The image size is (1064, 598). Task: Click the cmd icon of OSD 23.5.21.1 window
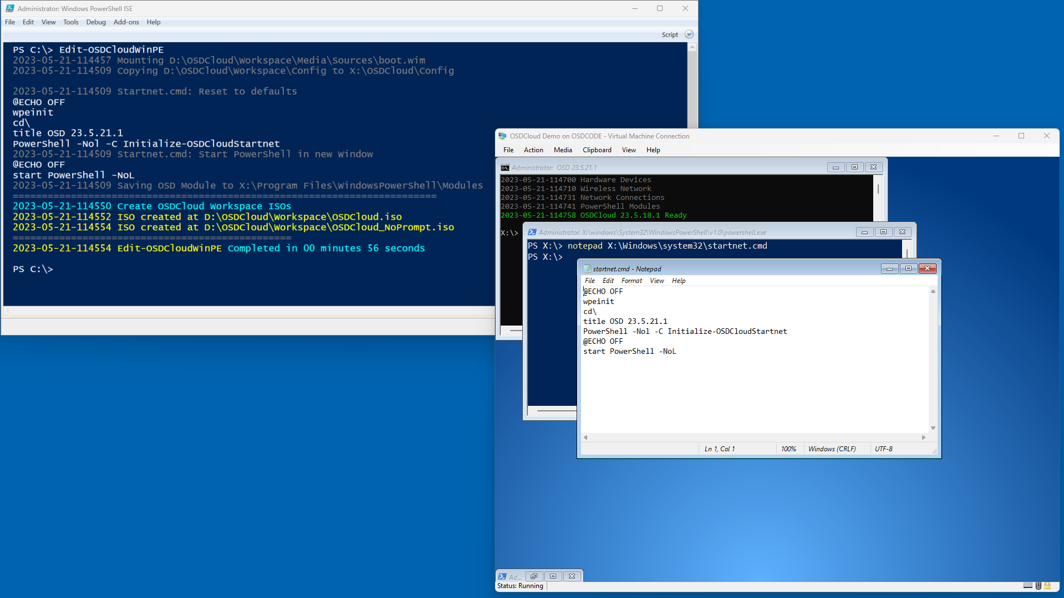tap(505, 168)
